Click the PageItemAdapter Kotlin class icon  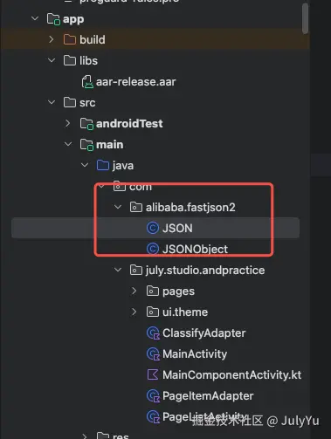153,396
